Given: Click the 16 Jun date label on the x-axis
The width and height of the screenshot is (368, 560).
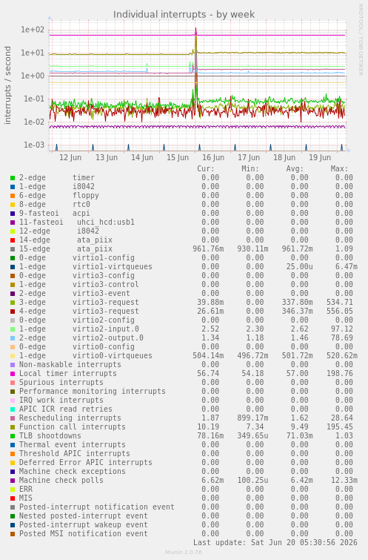Looking at the screenshot, I should click(x=213, y=157).
